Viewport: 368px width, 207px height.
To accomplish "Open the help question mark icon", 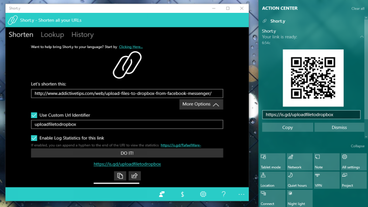I will (x=223, y=194).
